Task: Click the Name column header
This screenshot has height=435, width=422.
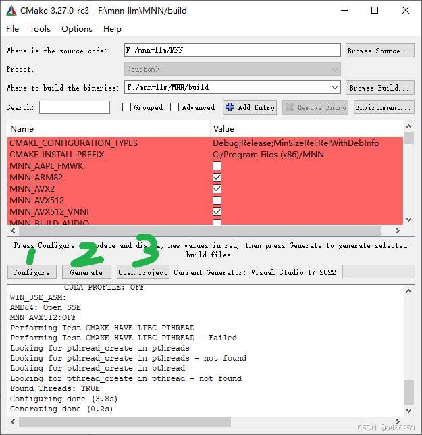Action: pos(109,129)
